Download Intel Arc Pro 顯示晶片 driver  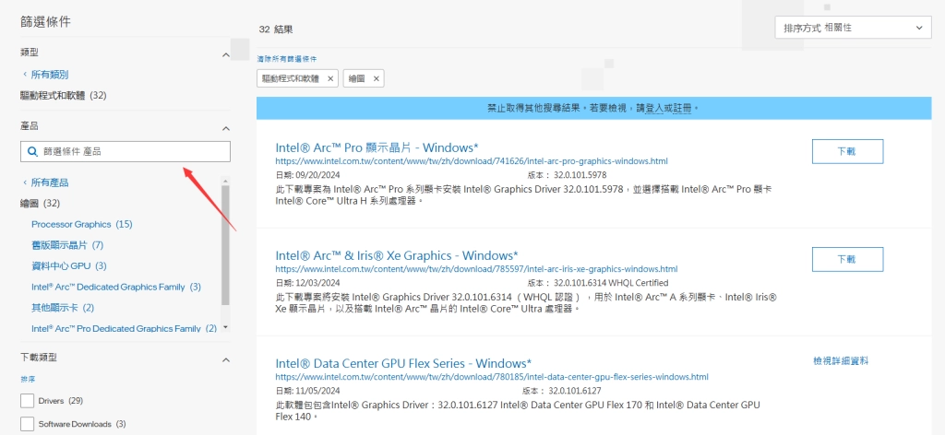(x=847, y=152)
